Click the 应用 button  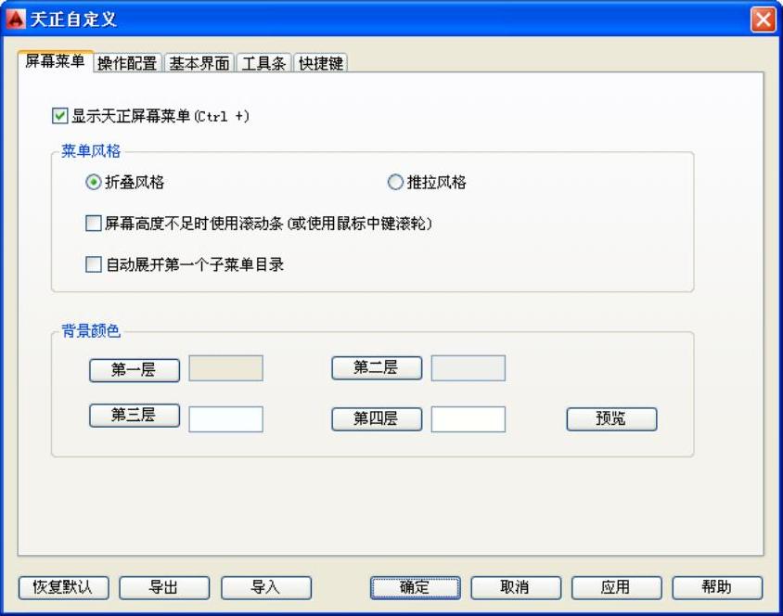[616, 587]
